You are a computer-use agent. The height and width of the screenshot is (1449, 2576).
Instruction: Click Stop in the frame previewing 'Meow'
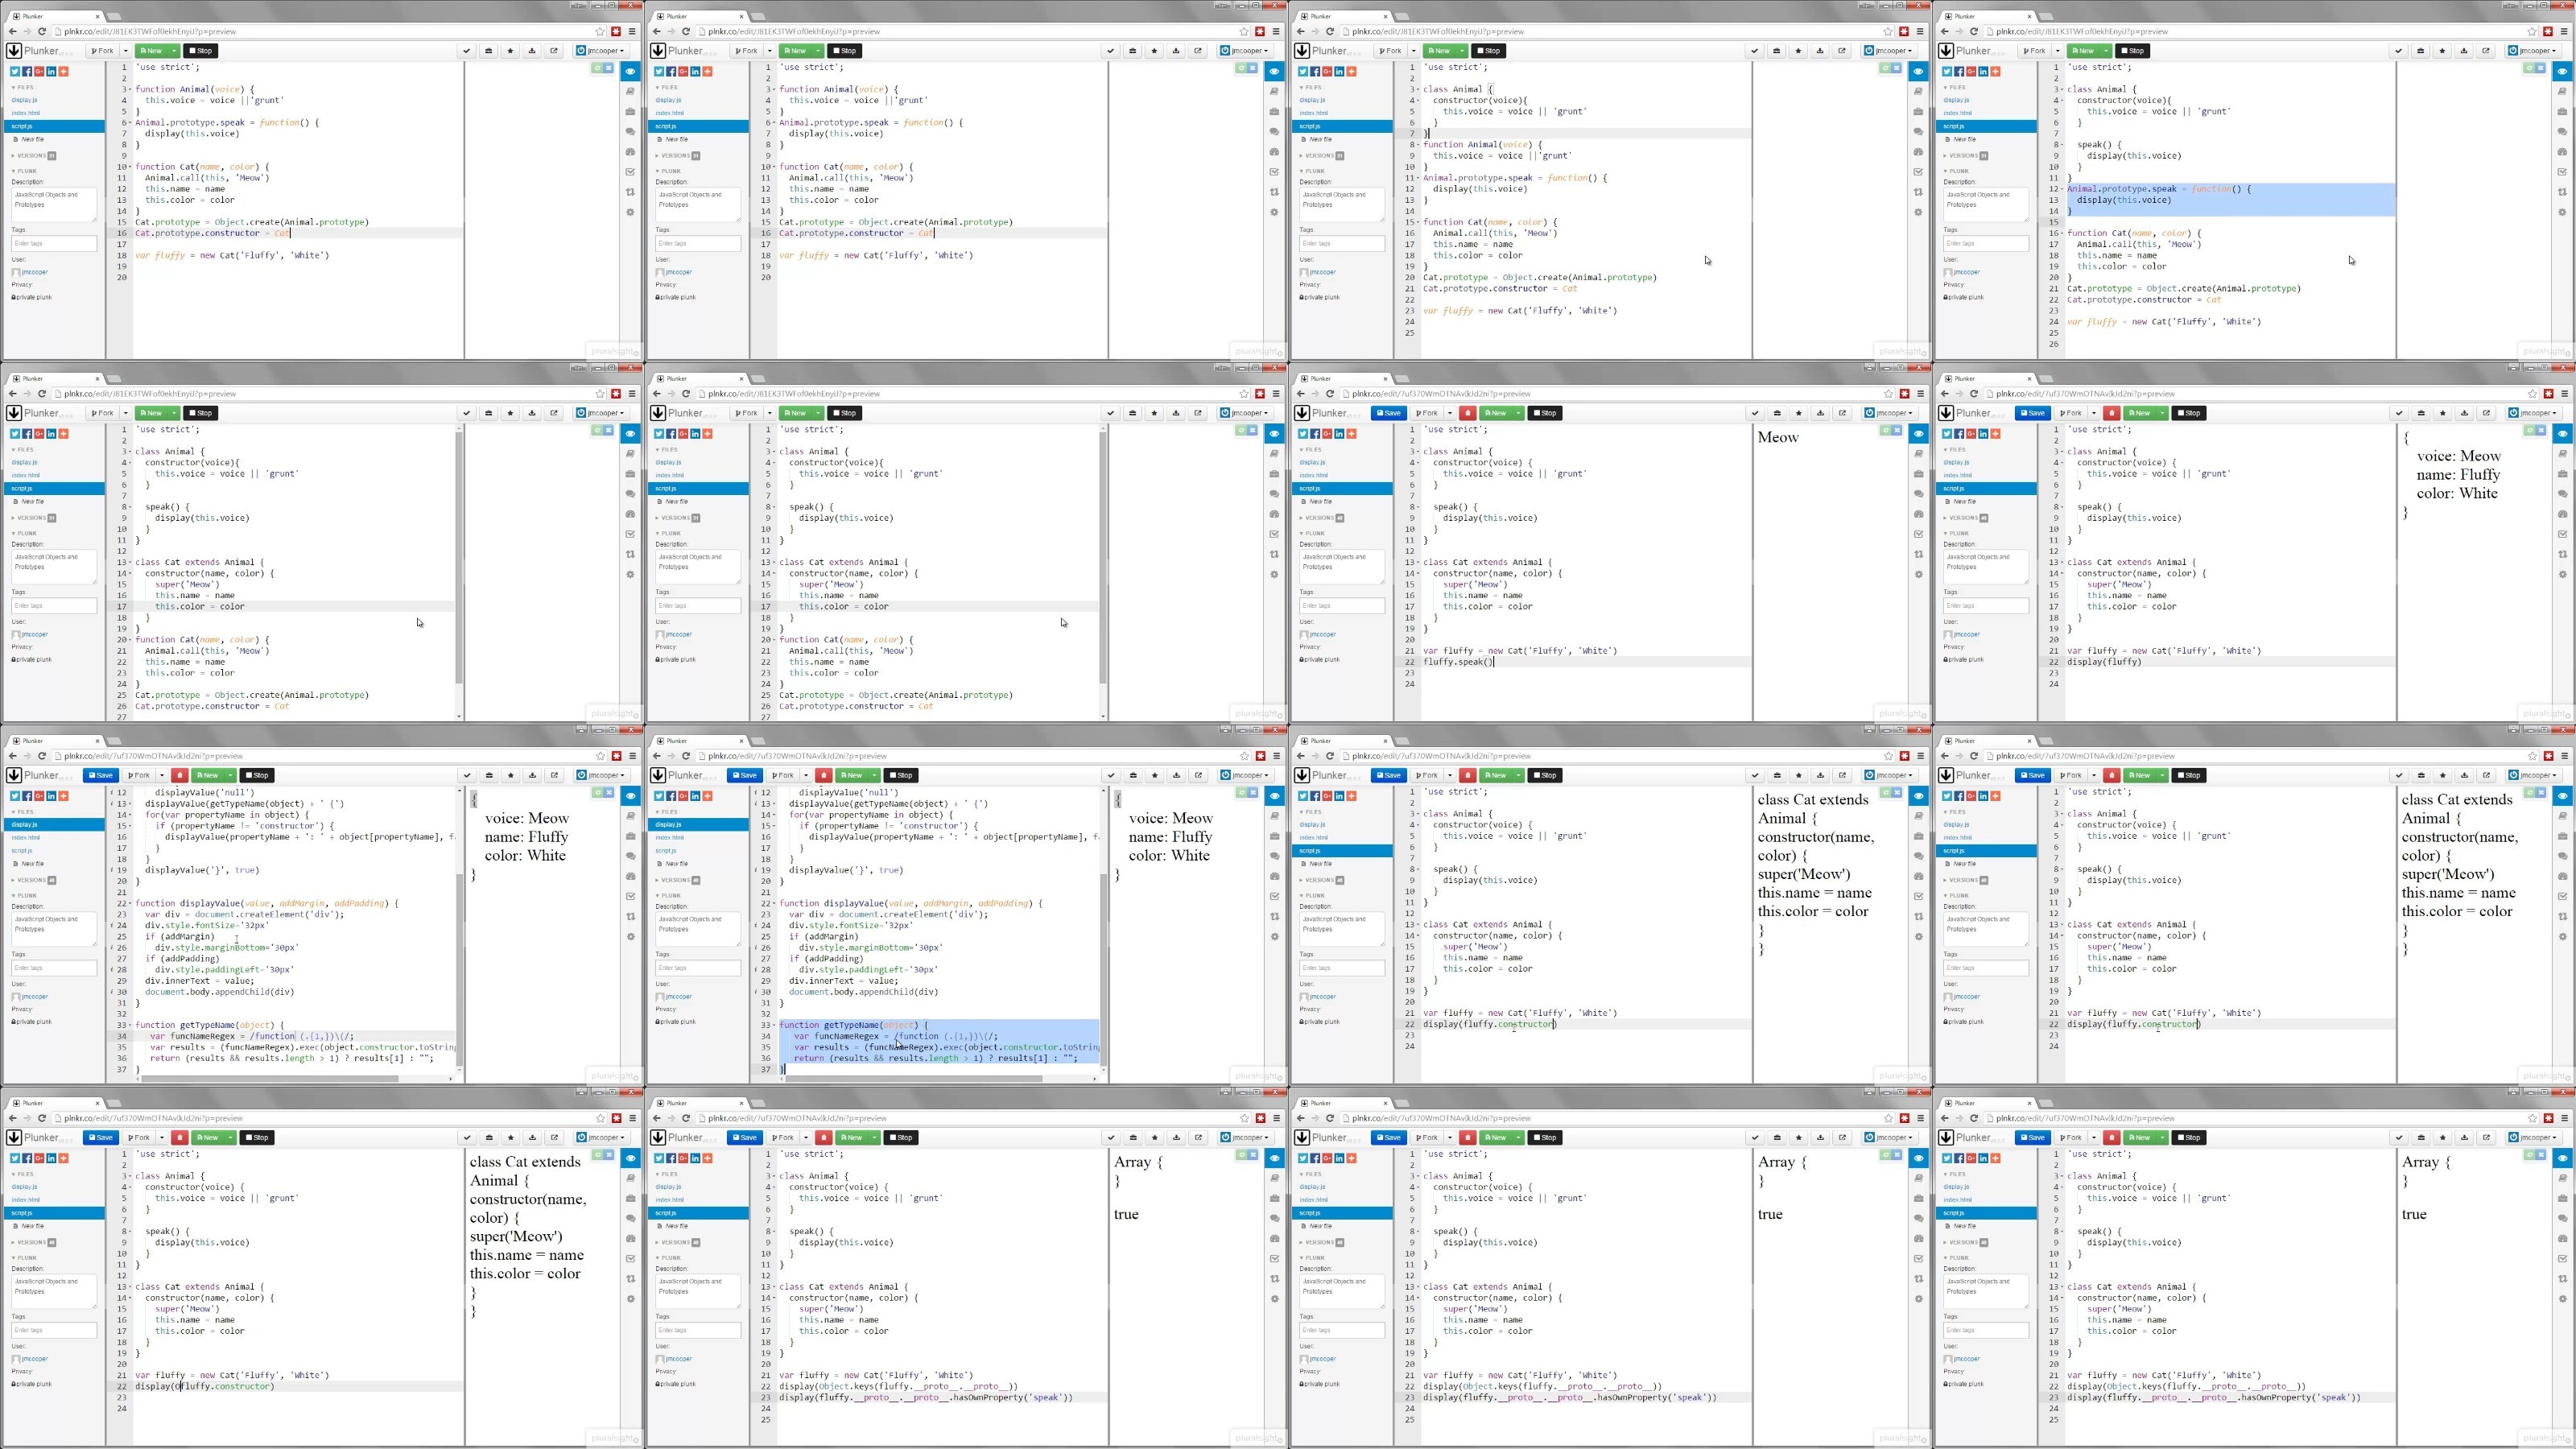click(x=1546, y=413)
